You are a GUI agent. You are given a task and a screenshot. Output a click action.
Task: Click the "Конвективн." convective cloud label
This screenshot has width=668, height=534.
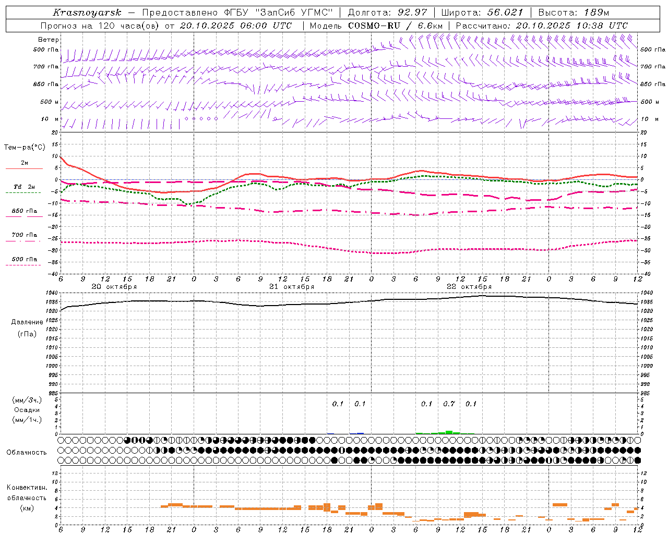[27, 488]
